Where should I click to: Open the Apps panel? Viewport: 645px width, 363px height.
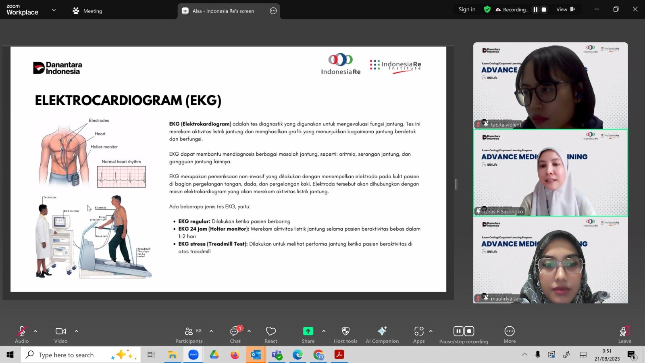(419, 334)
